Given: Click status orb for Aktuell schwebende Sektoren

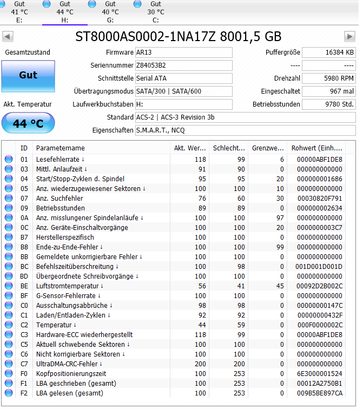Looking at the screenshot, I should click(9, 344).
